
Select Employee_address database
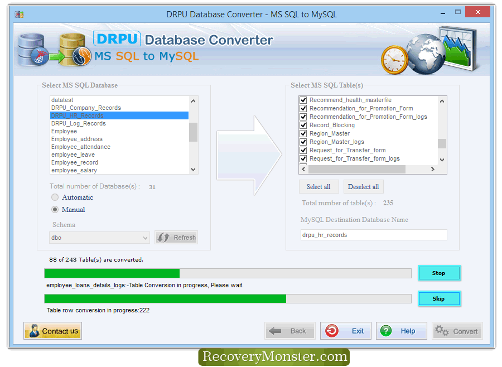point(119,139)
